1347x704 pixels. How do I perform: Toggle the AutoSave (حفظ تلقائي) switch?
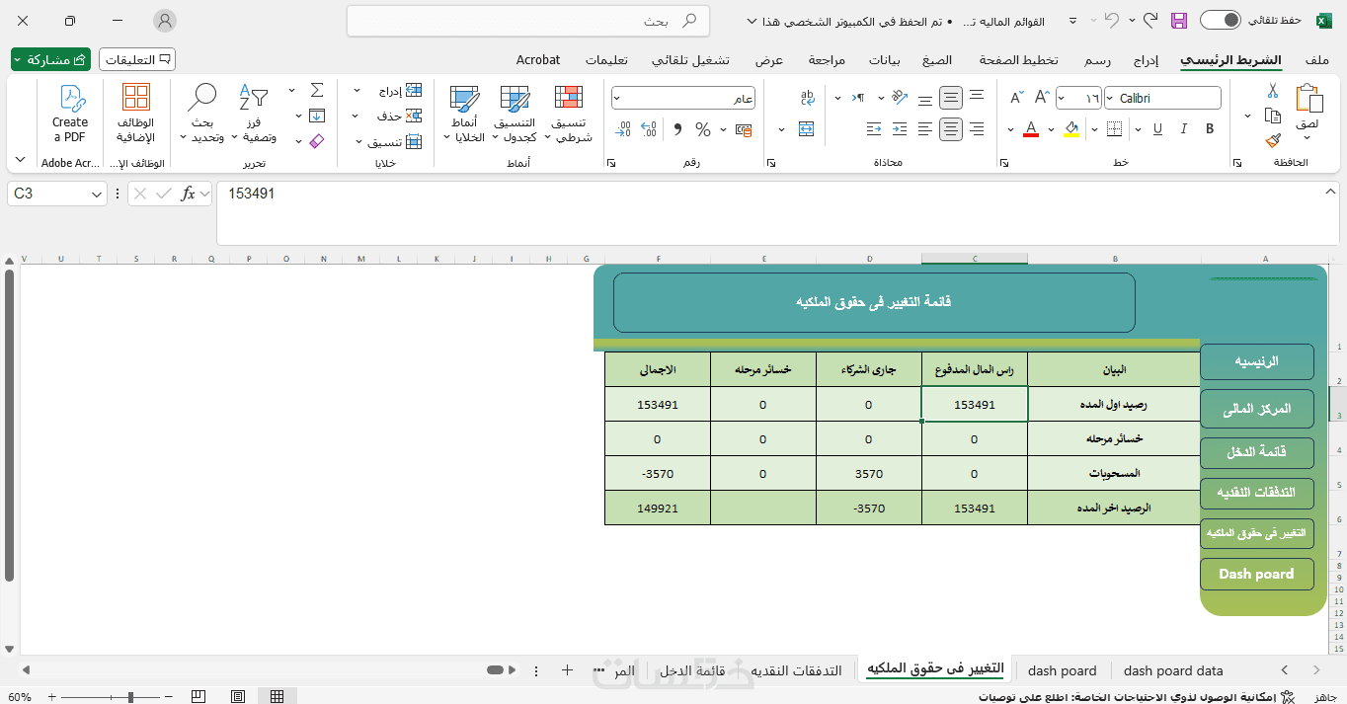tap(1221, 21)
